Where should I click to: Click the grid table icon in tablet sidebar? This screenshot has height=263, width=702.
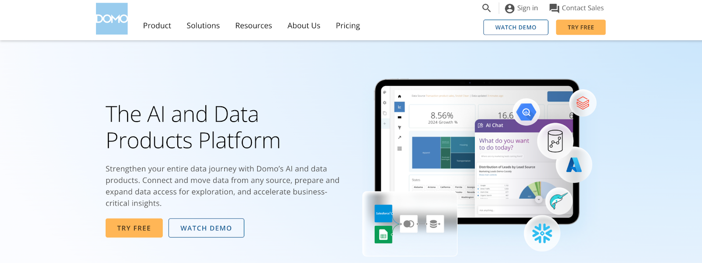point(399,149)
